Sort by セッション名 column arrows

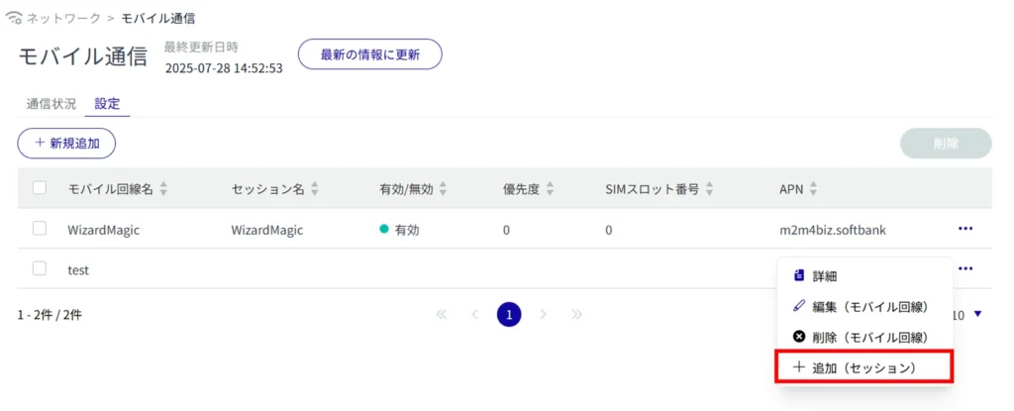[314, 188]
